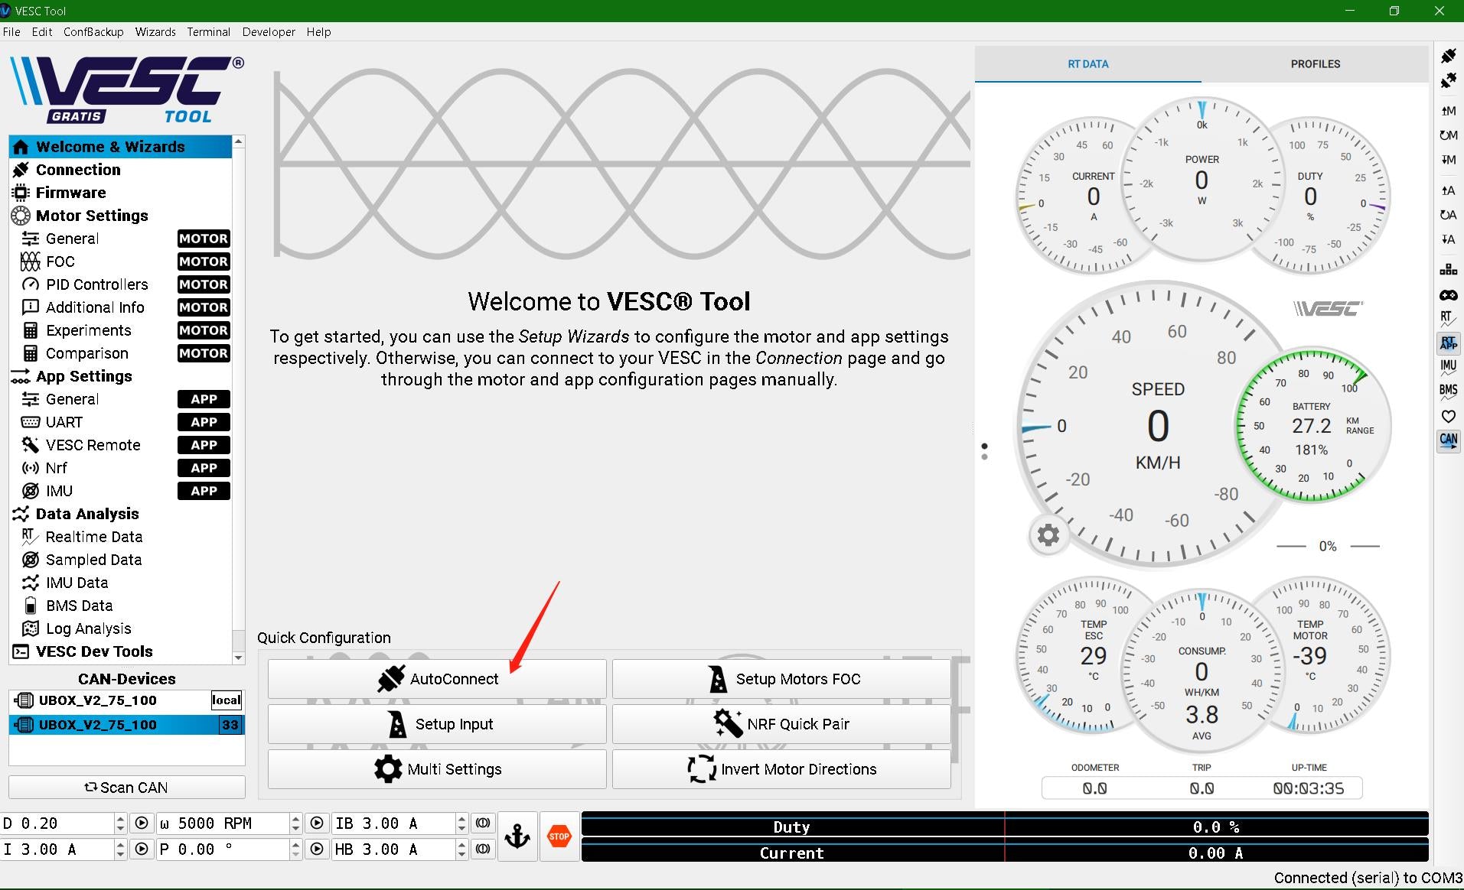Open the Wizards menu
1464x890 pixels.
point(155,32)
